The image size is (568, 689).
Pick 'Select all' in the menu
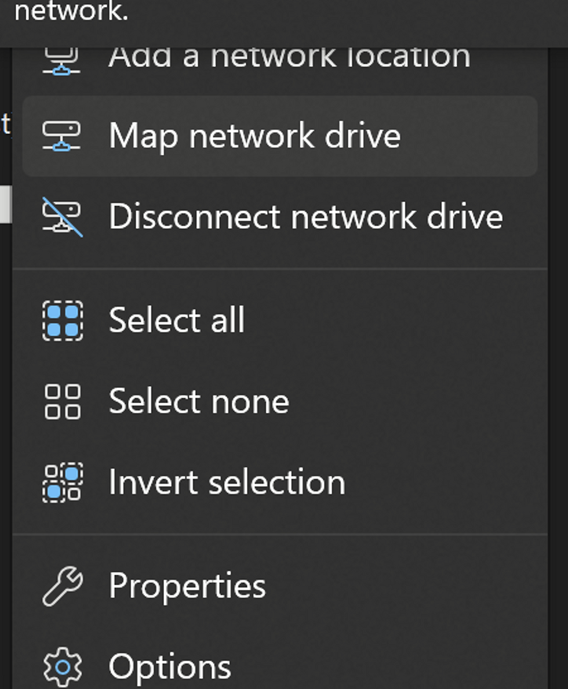pos(177,320)
